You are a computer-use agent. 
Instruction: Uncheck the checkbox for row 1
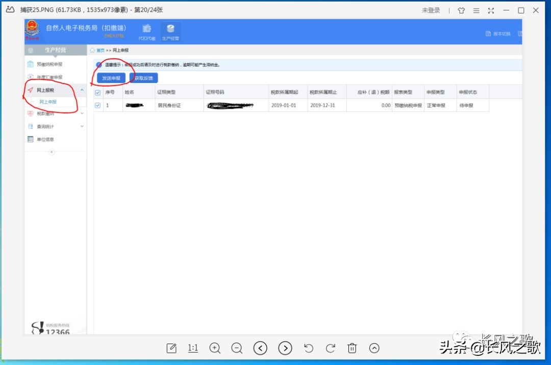point(97,106)
